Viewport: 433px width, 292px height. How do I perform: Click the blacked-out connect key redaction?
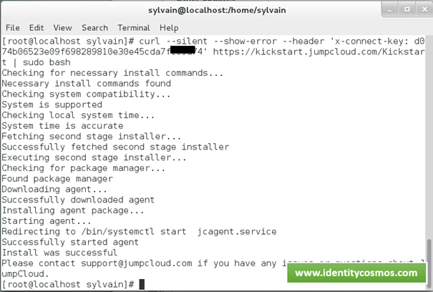click(183, 49)
